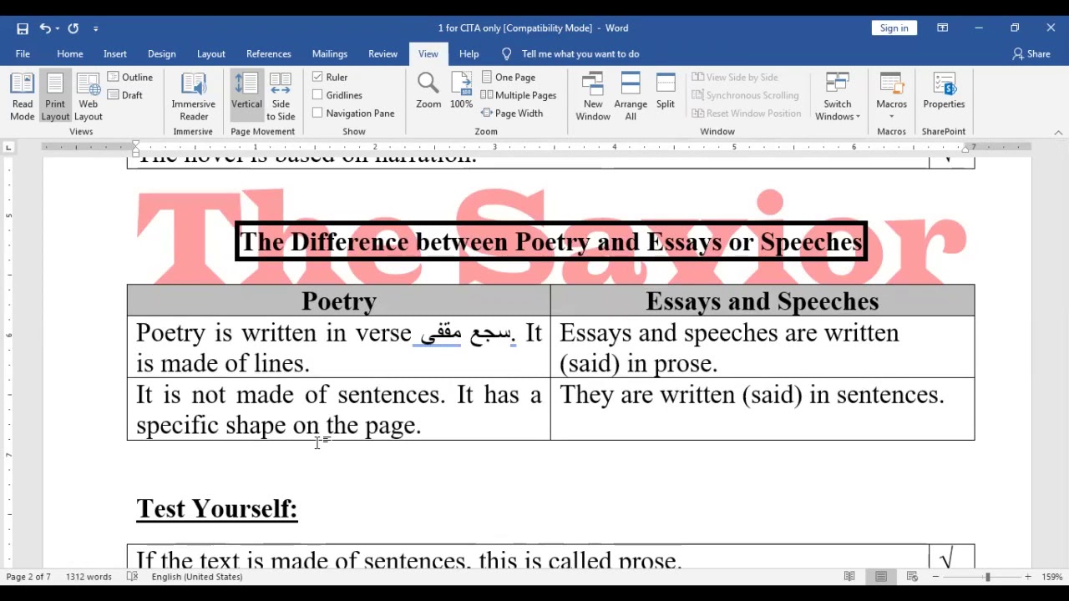The height and width of the screenshot is (601, 1069).
Task: Enable the Gridlines checkbox
Action: 317,95
